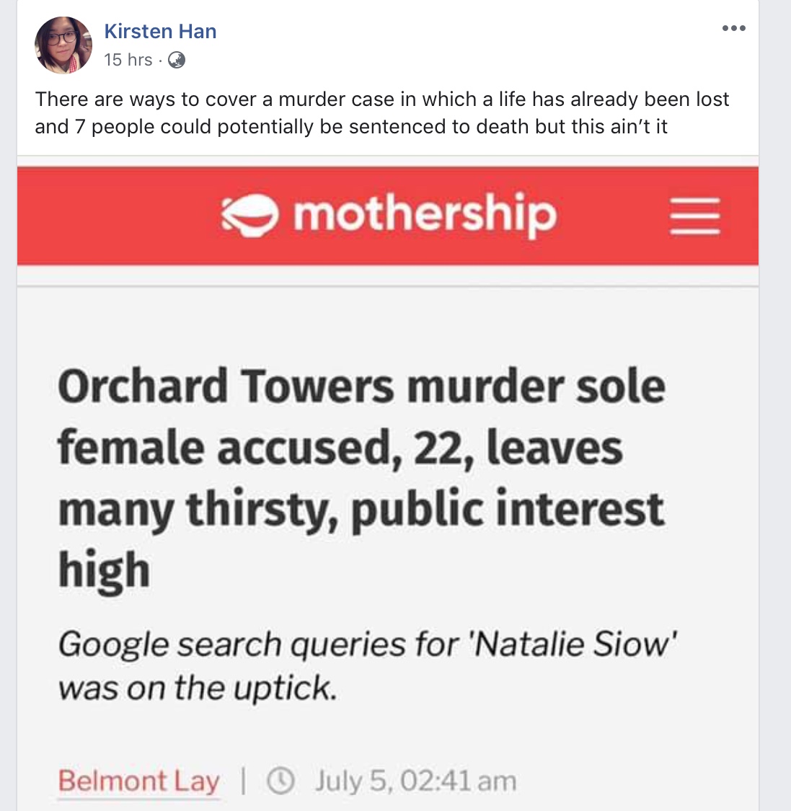Click the mothership logo icon

[249, 216]
